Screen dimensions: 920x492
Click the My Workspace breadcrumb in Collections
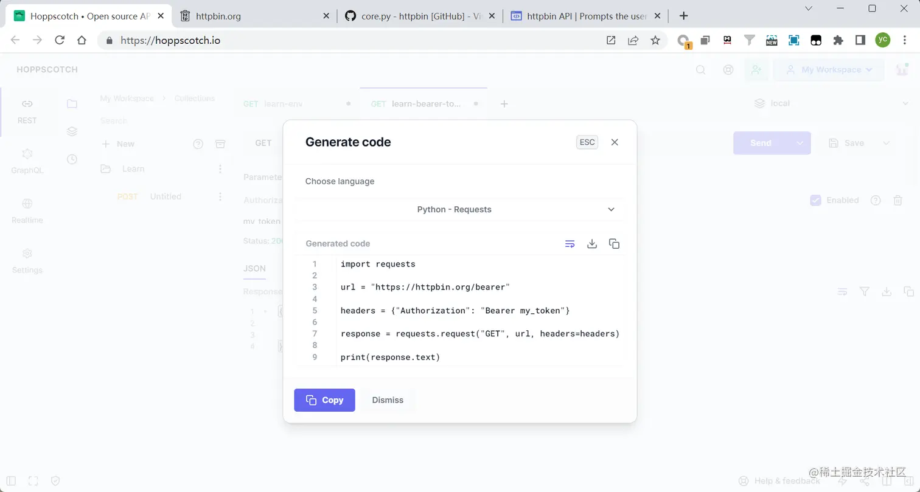[127, 99]
